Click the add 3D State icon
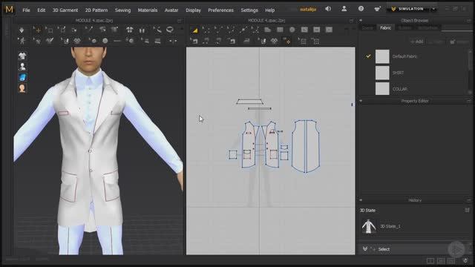 [467, 210]
